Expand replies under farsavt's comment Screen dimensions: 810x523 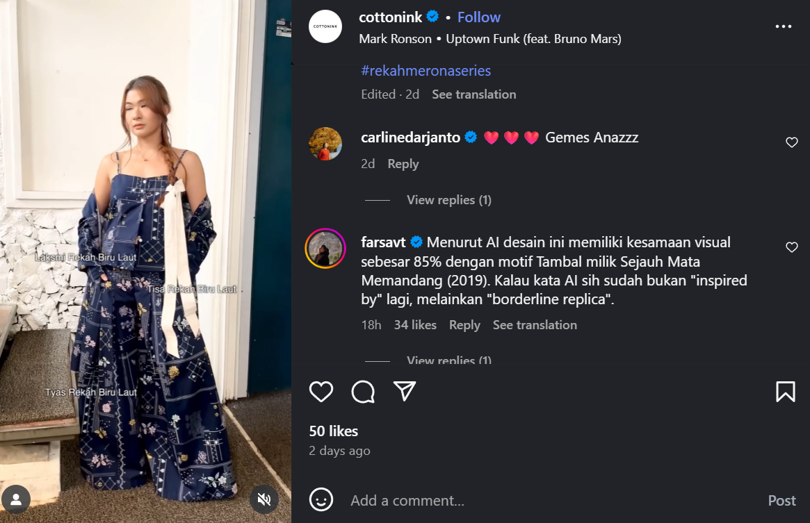point(448,360)
